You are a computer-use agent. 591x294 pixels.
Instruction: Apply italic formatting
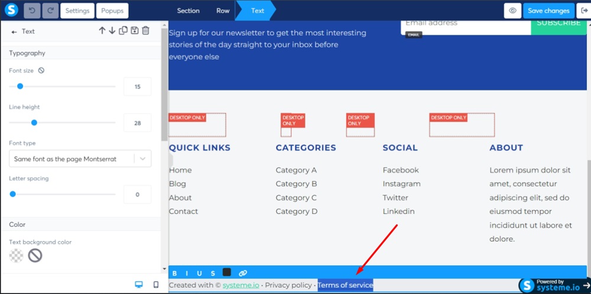click(187, 273)
